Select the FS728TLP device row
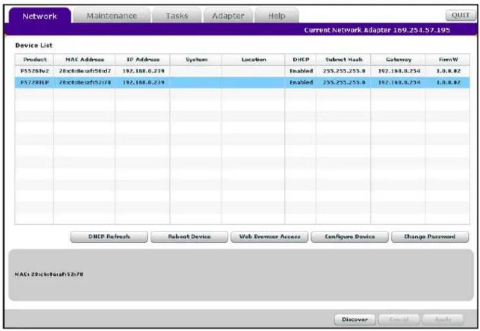The image size is (480, 331). point(242,82)
